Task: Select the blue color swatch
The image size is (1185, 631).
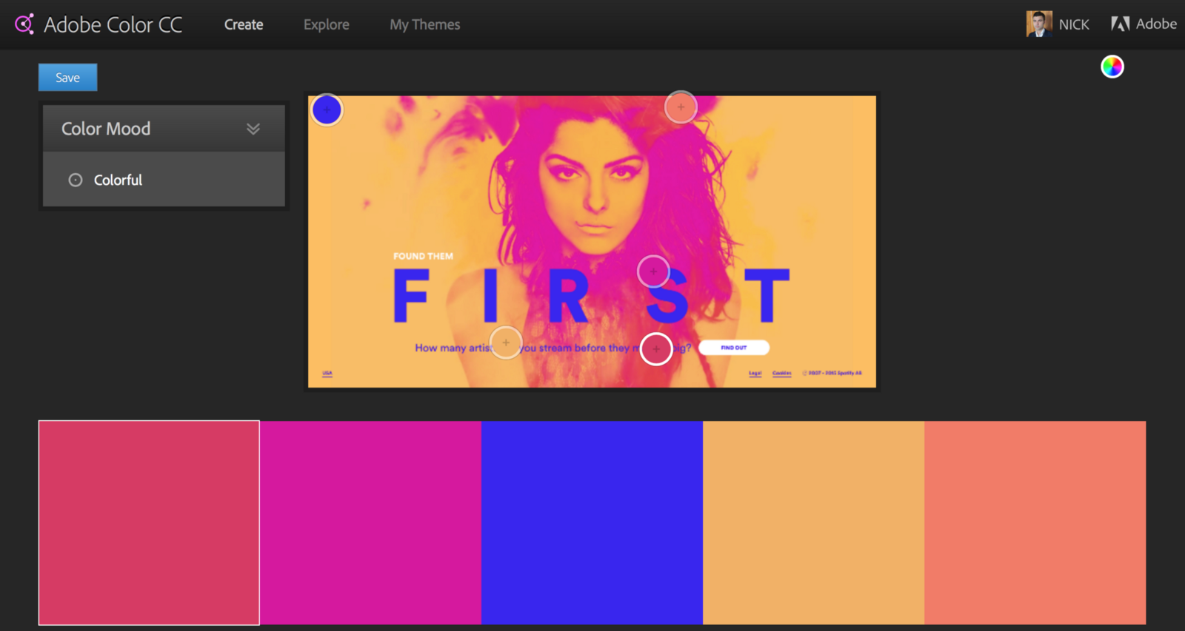Action: pyautogui.click(x=592, y=522)
